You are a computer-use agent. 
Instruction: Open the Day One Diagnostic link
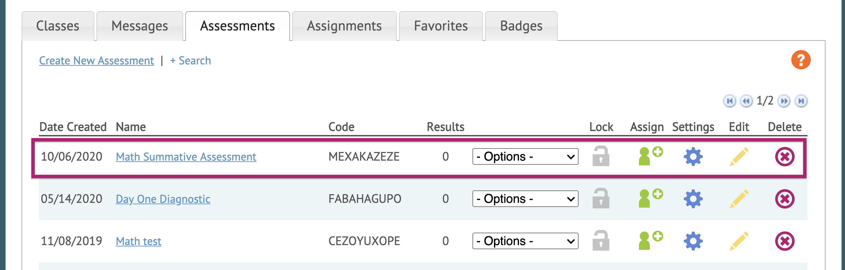163,199
